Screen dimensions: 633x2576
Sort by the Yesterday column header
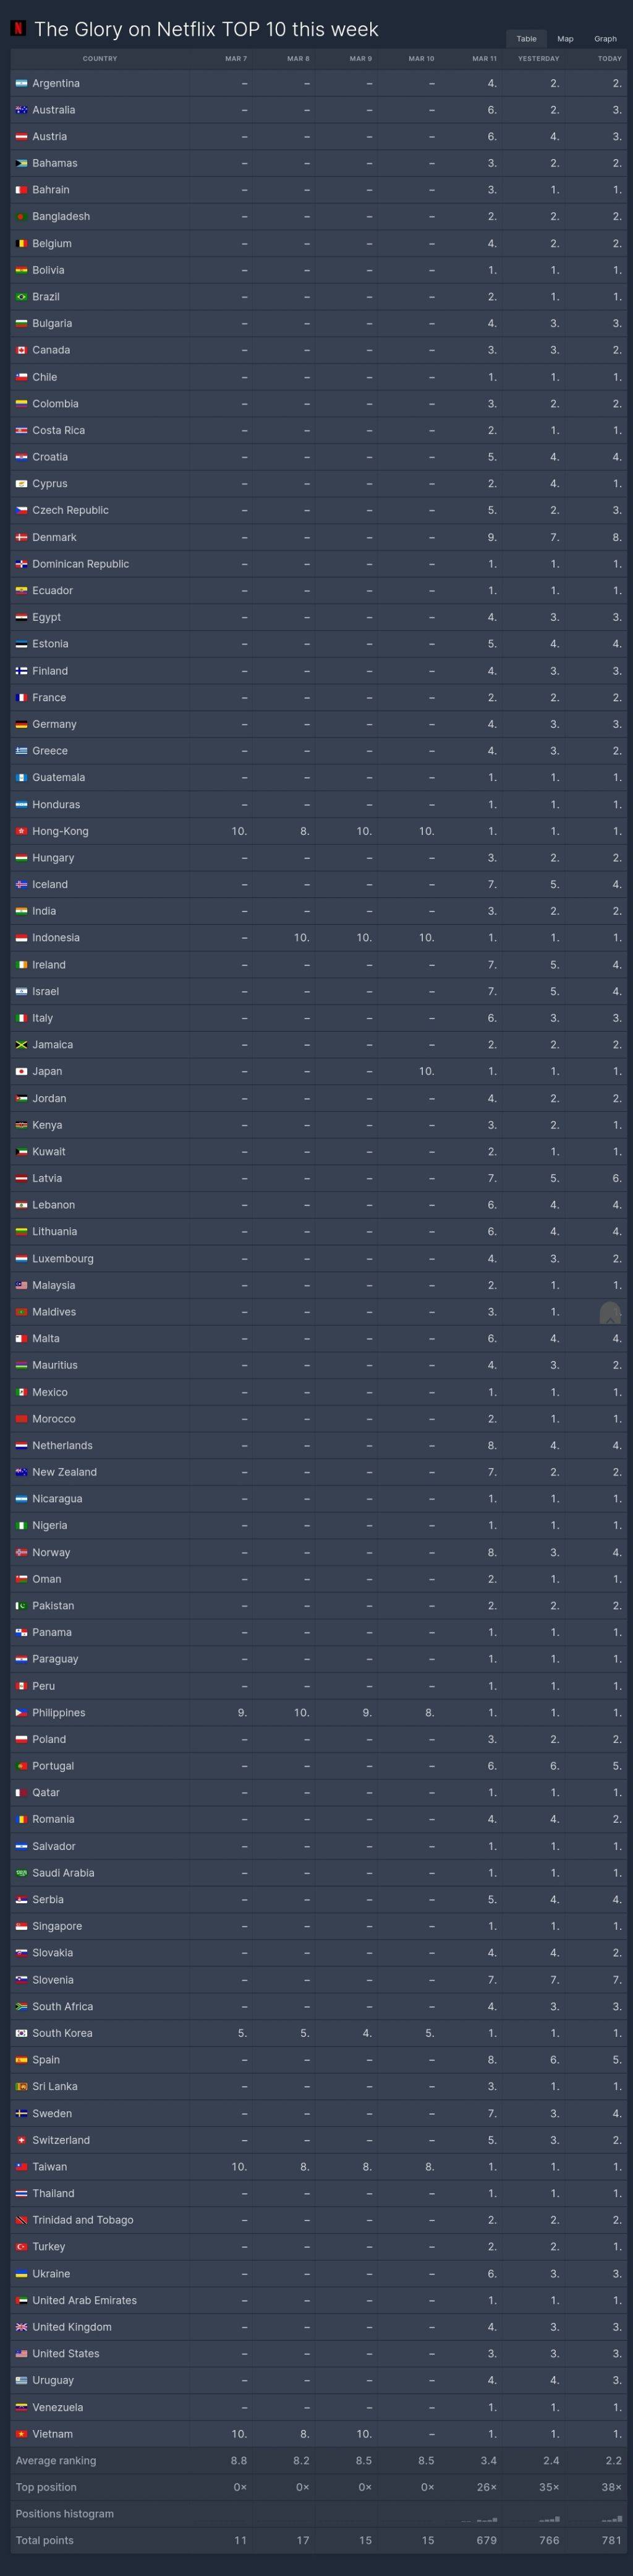coord(538,59)
